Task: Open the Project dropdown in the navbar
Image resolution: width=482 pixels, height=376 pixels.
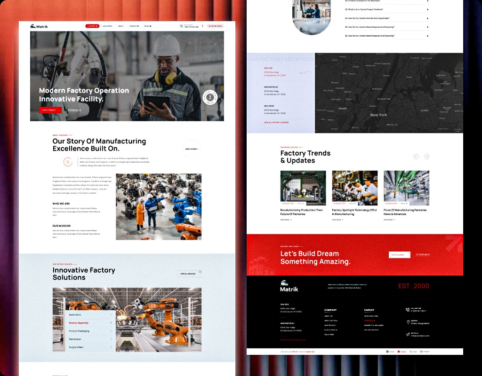Action: [134, 26]
